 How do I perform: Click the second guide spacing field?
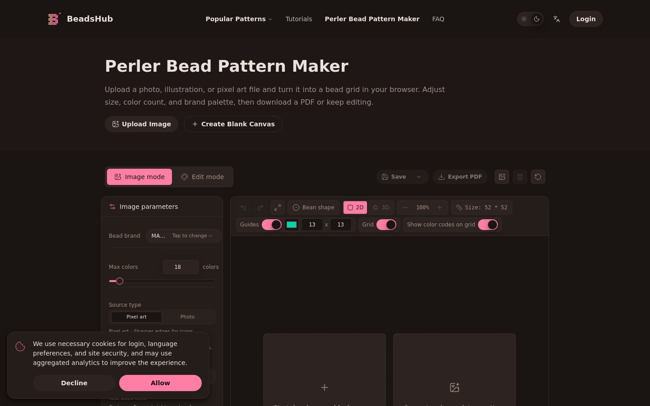pyautogui.click(x=341, y=225)
